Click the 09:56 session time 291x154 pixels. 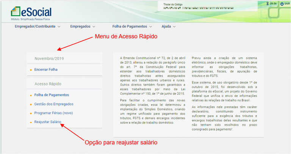click(273, 3)
